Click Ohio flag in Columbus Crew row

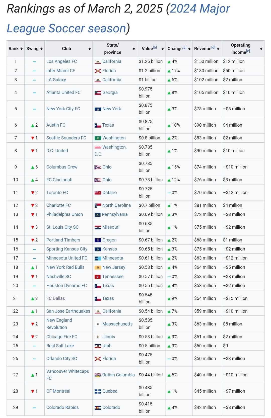tap(98, 167)
